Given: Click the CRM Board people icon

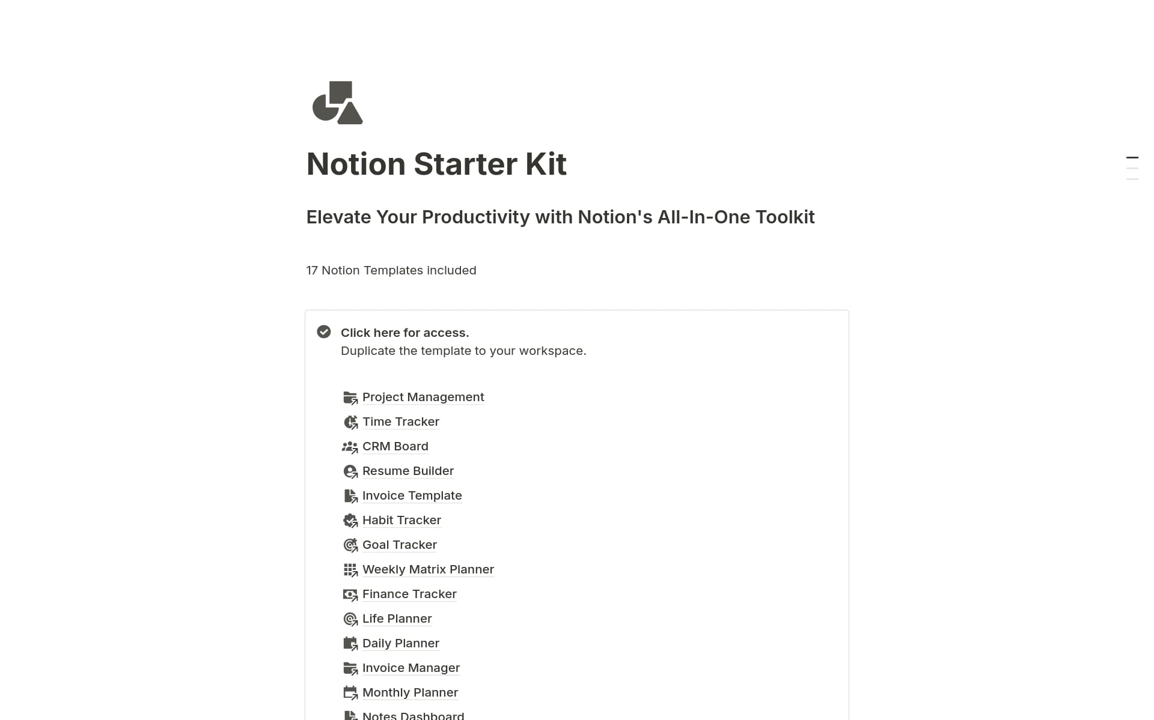Looking at the screenshot, I should 350,446.
